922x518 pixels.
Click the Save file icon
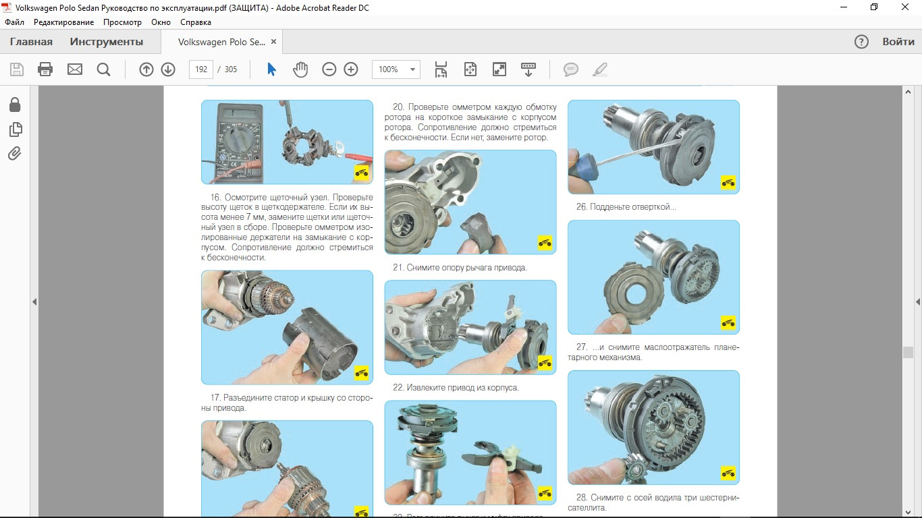pyautogui.click(x=17, y=69)
